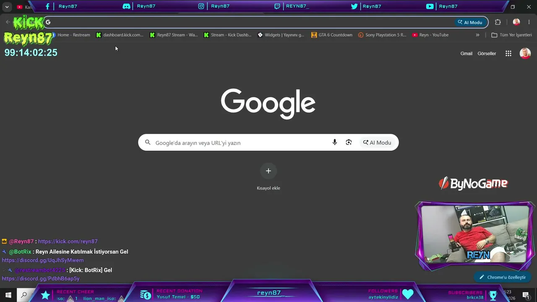
Task: Click the discord.gg/UqJhSyMwem chat link
Action: (43, 260)
